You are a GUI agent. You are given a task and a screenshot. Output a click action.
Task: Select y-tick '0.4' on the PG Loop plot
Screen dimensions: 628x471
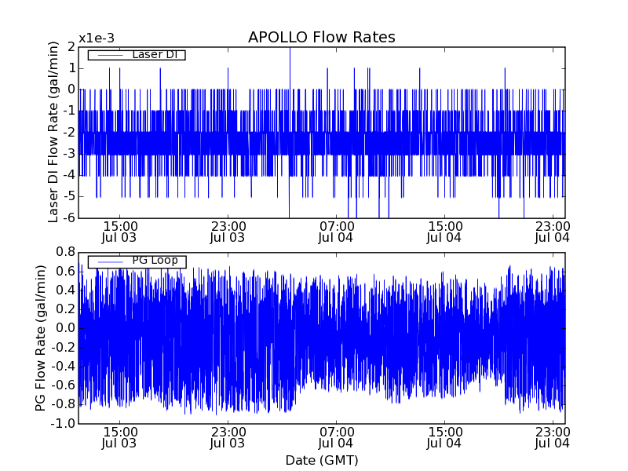pos(66,290)
